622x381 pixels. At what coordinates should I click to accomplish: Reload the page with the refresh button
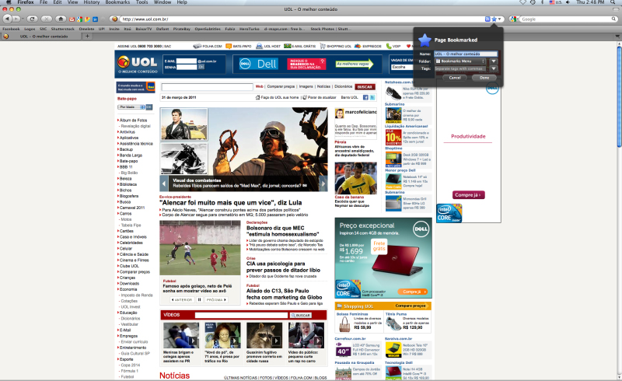32,19
